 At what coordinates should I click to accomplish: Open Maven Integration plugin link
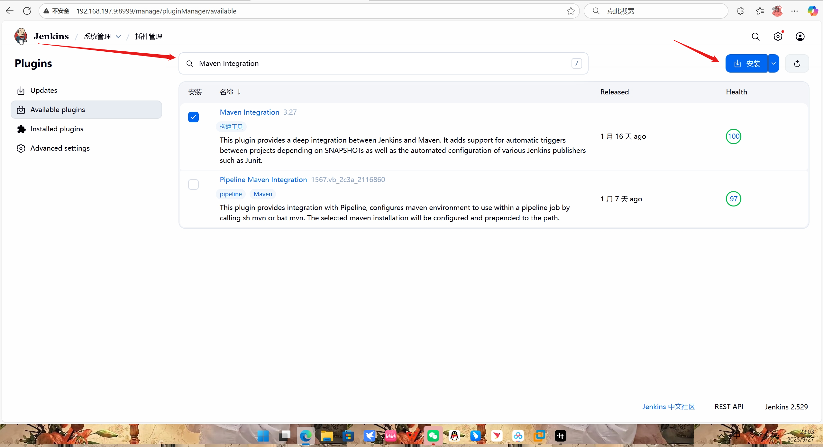(x=249, y=112)
